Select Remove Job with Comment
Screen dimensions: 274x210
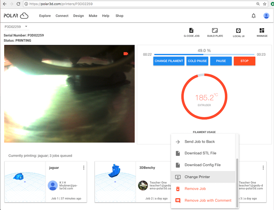[203, 200]
